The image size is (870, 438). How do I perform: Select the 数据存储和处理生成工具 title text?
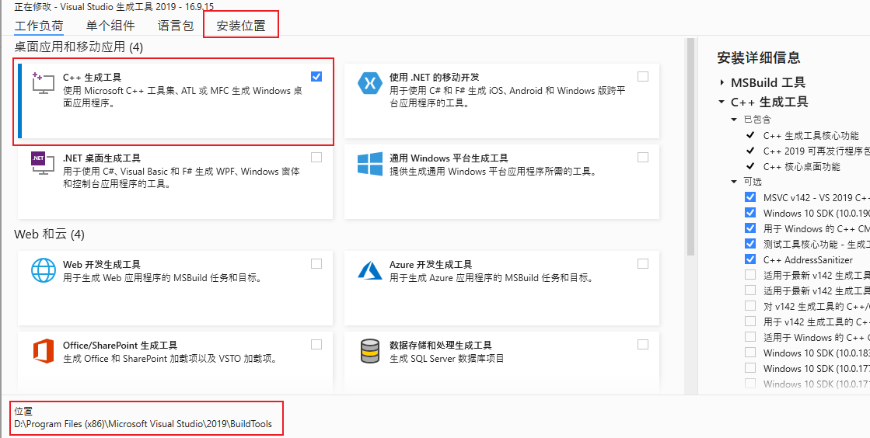coord(441,346)
